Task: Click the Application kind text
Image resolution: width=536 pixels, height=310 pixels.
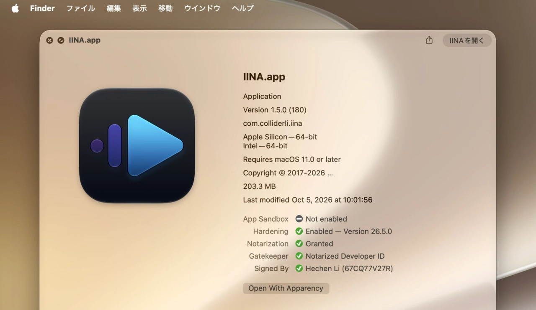Action: pos(262,97)
